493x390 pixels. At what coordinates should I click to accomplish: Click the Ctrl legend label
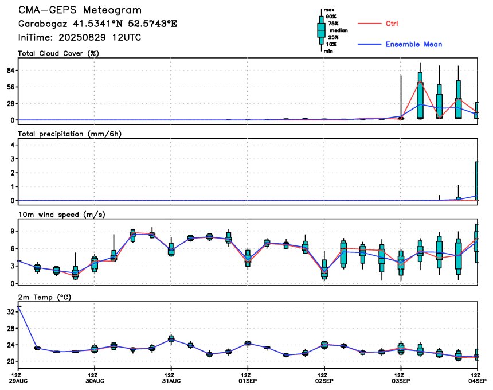tap(392, 24)
